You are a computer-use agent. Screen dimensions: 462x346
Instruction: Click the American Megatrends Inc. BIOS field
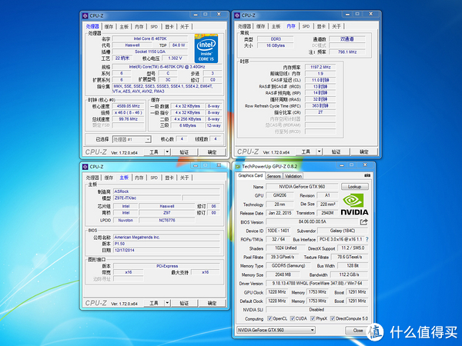(167, 237)
